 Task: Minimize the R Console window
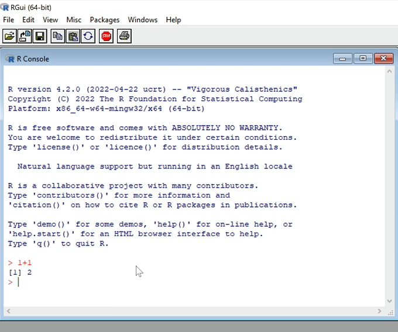point(342,58)
